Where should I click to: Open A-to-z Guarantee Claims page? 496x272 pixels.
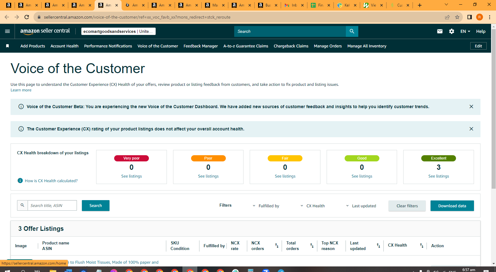tap(246, 46)
